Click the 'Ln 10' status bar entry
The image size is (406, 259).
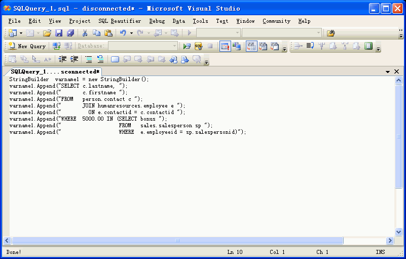235,252
